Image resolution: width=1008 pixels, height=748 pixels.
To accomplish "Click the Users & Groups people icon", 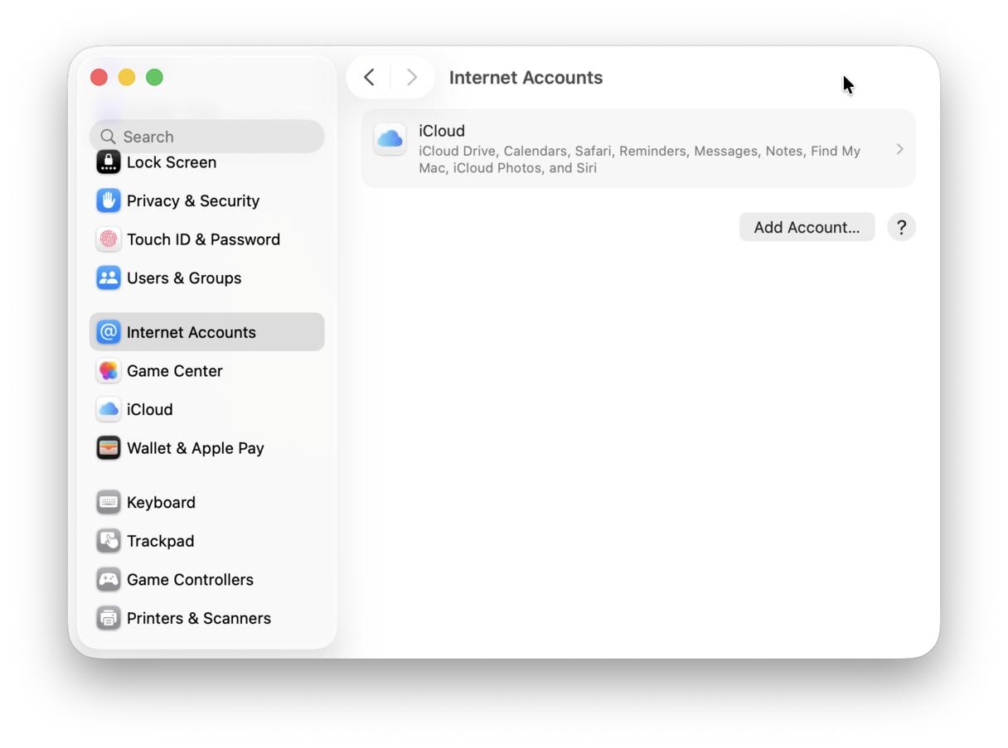I will (x=109, y=277).
